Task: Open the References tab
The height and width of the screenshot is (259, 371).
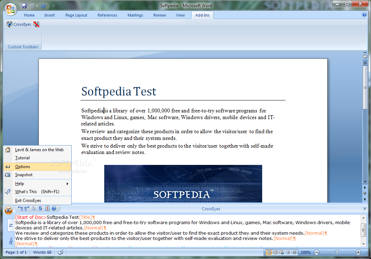Action: coord(107,15)
